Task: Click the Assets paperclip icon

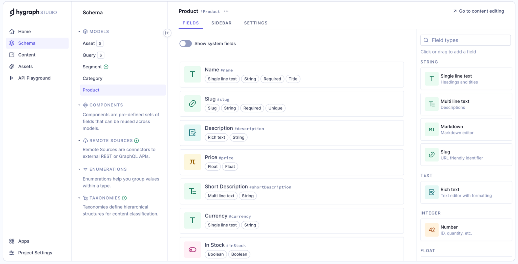Action: [x=12, y=66]
